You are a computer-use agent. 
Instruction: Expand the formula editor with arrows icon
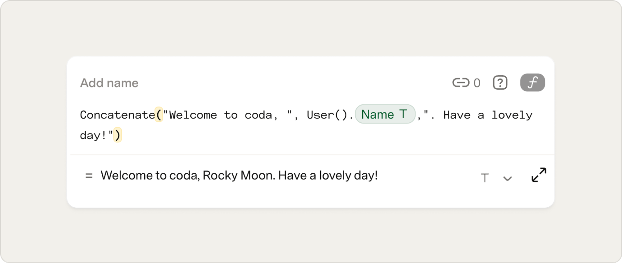[x=539, y=175]
